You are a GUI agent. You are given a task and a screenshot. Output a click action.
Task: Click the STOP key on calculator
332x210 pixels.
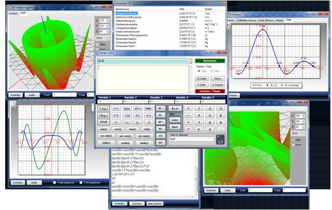(103, 122)
